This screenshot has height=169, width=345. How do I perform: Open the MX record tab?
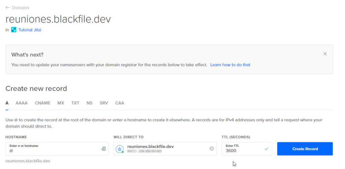pyautogui.click(x=61, y=103)
